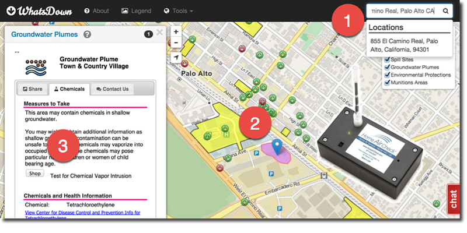The width and height of the screenshot is (467, 233).
Task: Toggle the Groundwater Plumes layer checkbox
Action: 386,67
